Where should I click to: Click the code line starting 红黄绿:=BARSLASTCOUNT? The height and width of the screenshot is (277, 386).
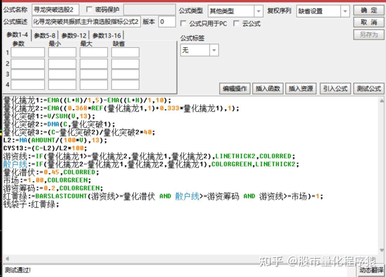(x=163, y=196)
